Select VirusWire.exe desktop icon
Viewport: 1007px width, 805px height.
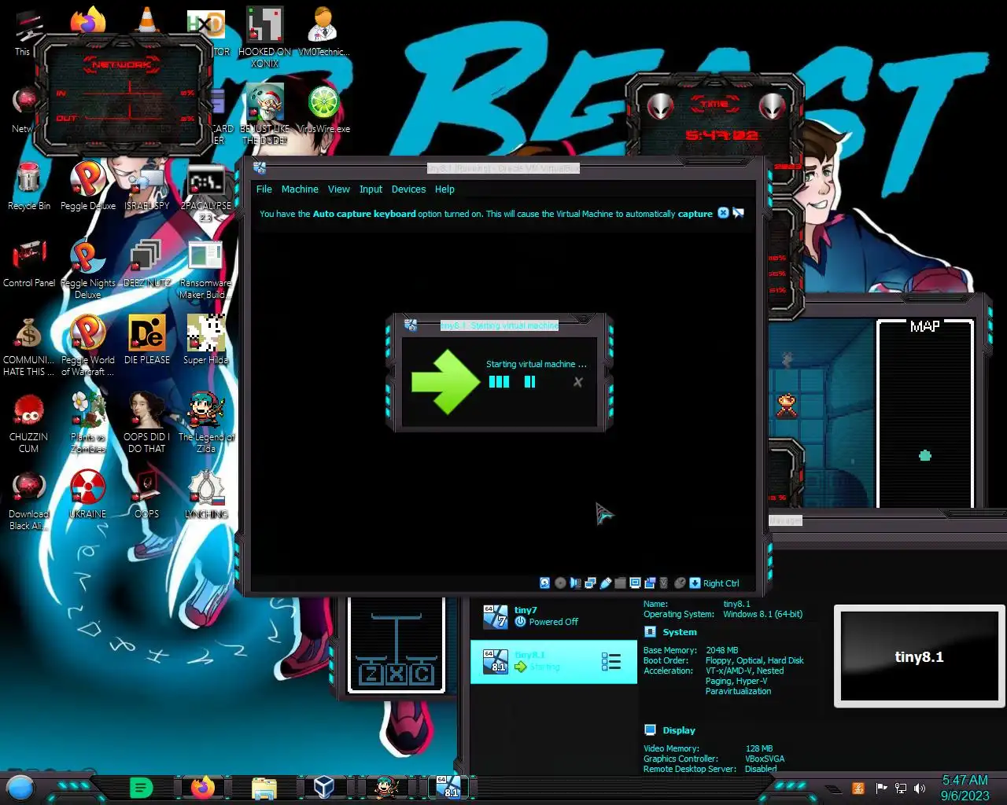323,110
